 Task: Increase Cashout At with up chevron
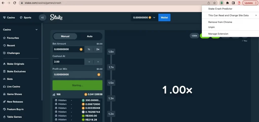point(98,62)
